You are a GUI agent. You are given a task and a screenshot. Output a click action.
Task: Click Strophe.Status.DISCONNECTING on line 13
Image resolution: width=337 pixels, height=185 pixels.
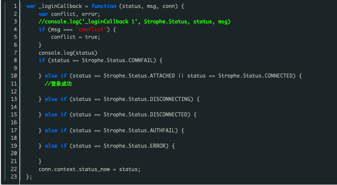click(x=147, y=99)
